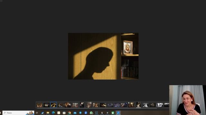
Task: Select the black-and-white thumbnail of figure in white
Action: pos(145,105)
